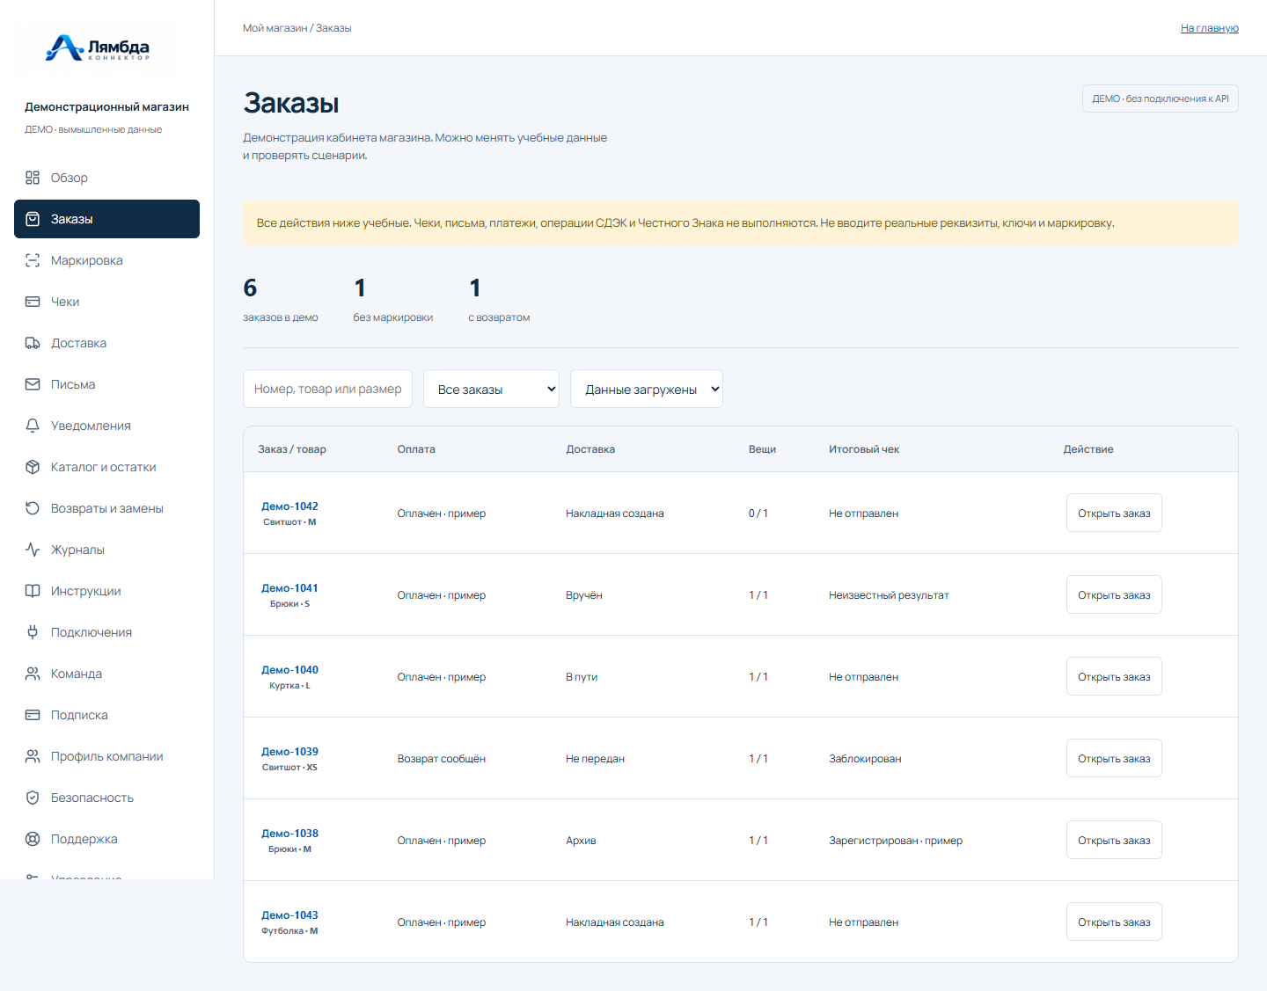Open the Все заказы filter dropdown
The height and width of the screenshot is (991, 1267).
[x=492, y=389]
